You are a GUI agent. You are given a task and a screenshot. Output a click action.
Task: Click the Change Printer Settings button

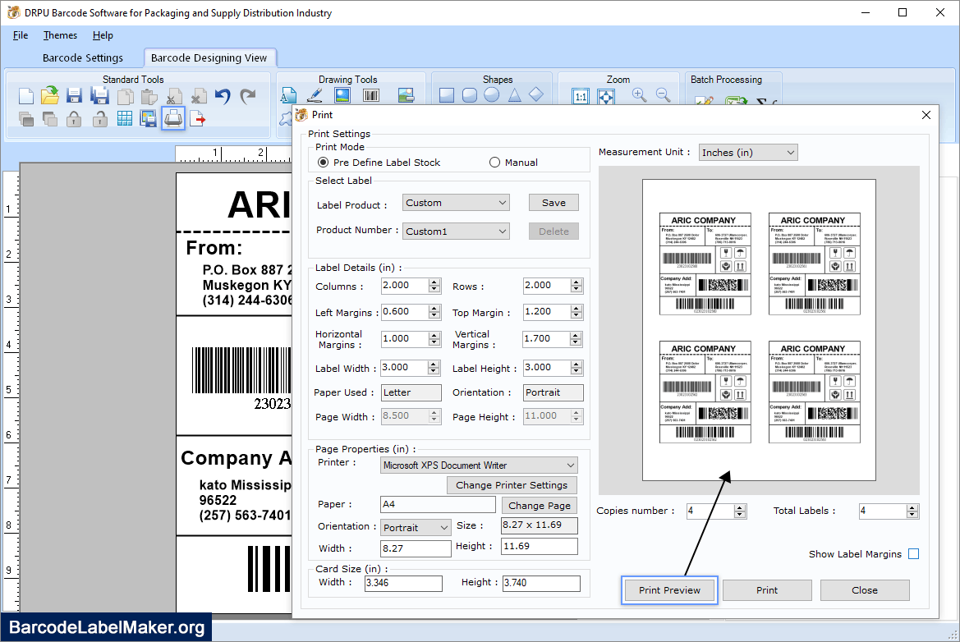[x=512, y=484]
